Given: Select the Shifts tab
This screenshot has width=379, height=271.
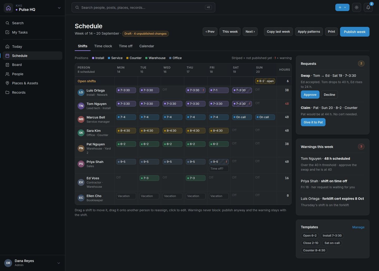Looking at the screenshot, I should tap(83, 46).
